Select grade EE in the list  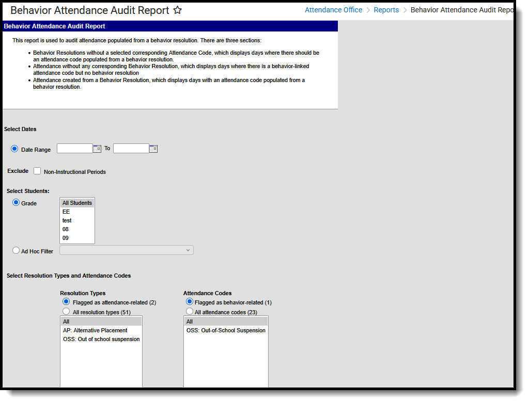77,212
